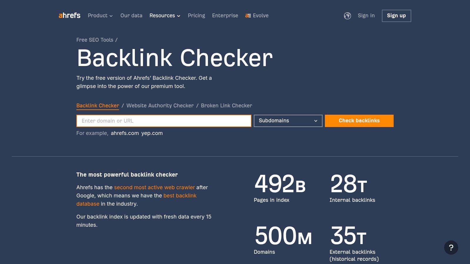Select the Backlink Checker tab
The image size is (470, 264).
[98, 106]
